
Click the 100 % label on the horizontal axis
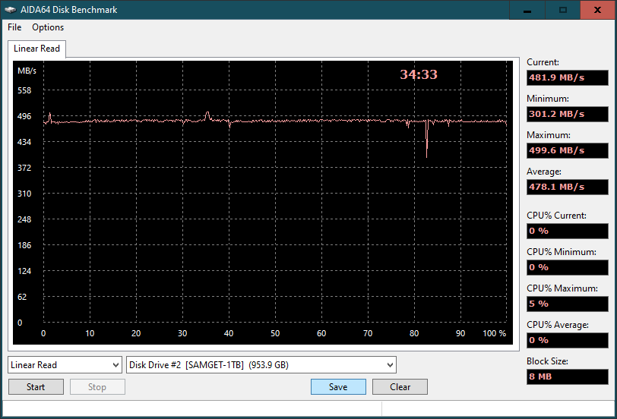494,333
